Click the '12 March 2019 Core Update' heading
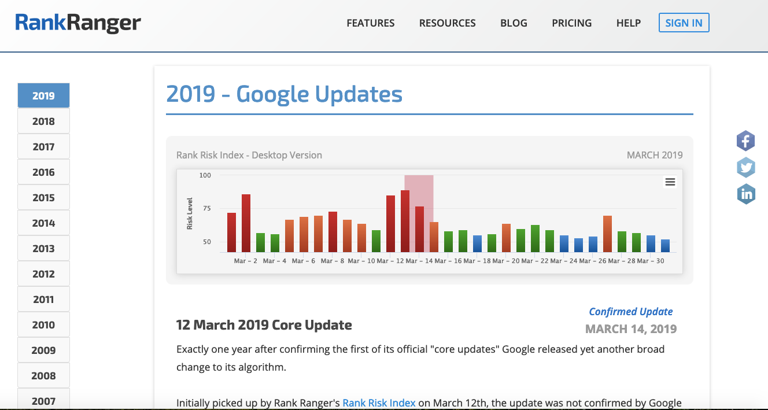Screen dimensions: 768x410 pyautogui.click(x=264, y=325)
